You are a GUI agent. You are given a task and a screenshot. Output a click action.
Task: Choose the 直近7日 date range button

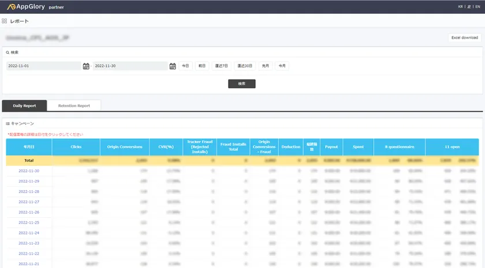[221, 66]
